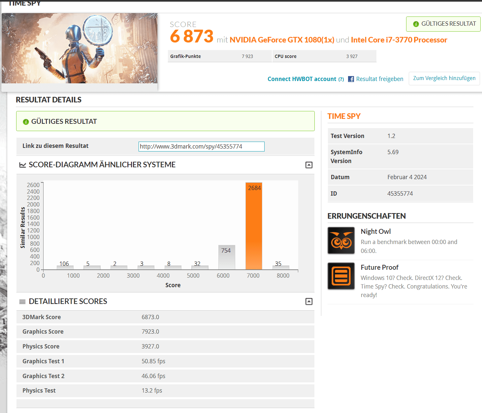The image size is (482, 413).
Task: Collapse the Detaillierte Scores section
Action: tap(309, 302)
